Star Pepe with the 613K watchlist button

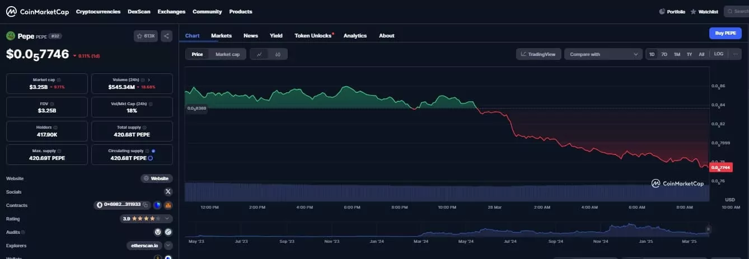click(x=146, y=36)
